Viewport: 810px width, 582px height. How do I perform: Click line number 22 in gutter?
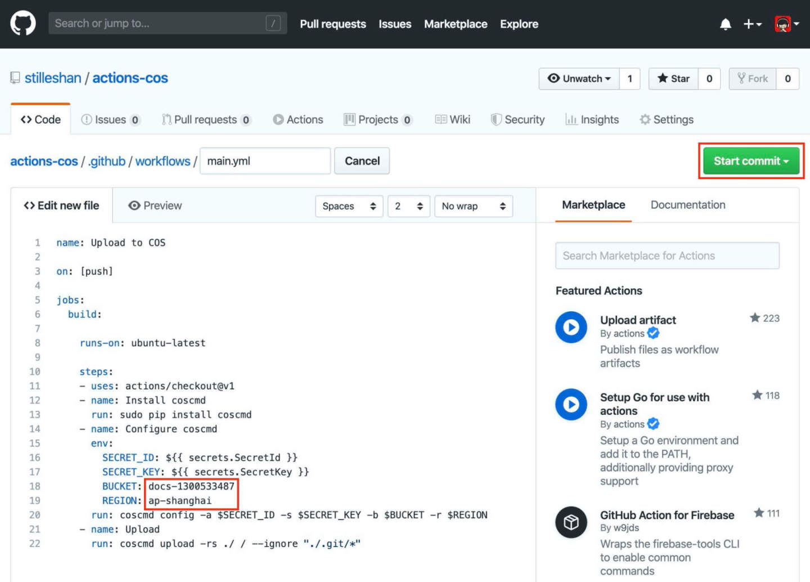[34, 543]
